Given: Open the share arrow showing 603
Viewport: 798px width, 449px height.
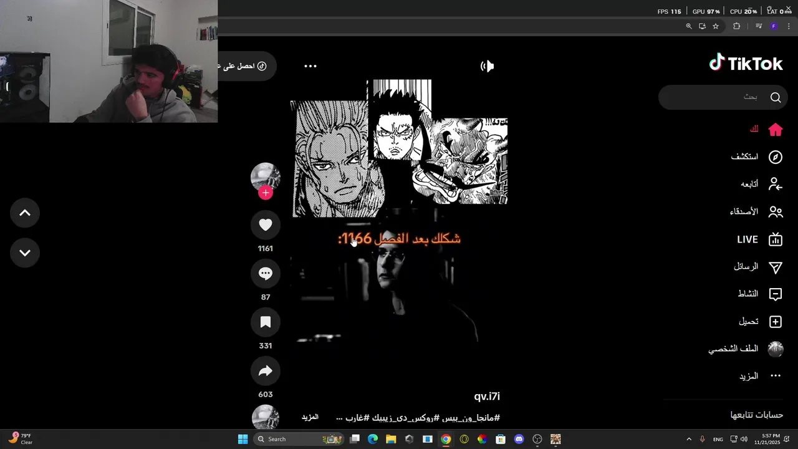Looking at the screenshot, I should (x=266, y=371).
